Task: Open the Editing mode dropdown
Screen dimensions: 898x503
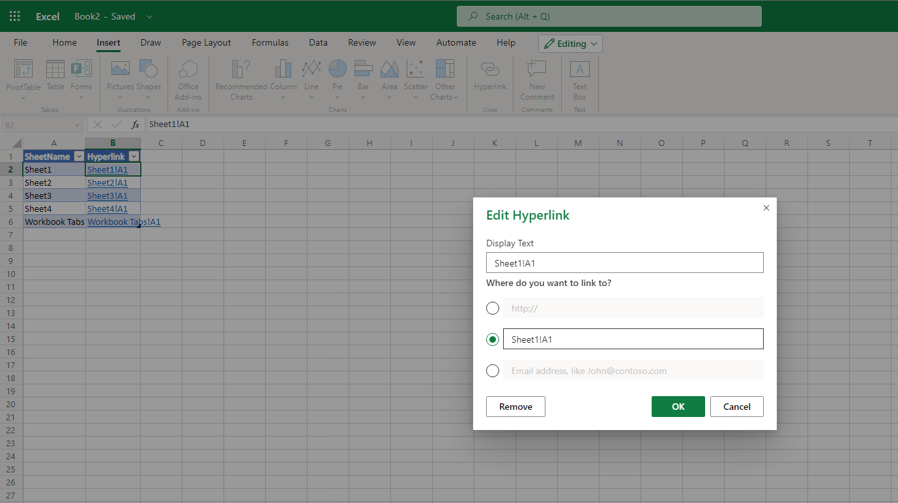Action: pyautogui.click(x=570, y=44)
